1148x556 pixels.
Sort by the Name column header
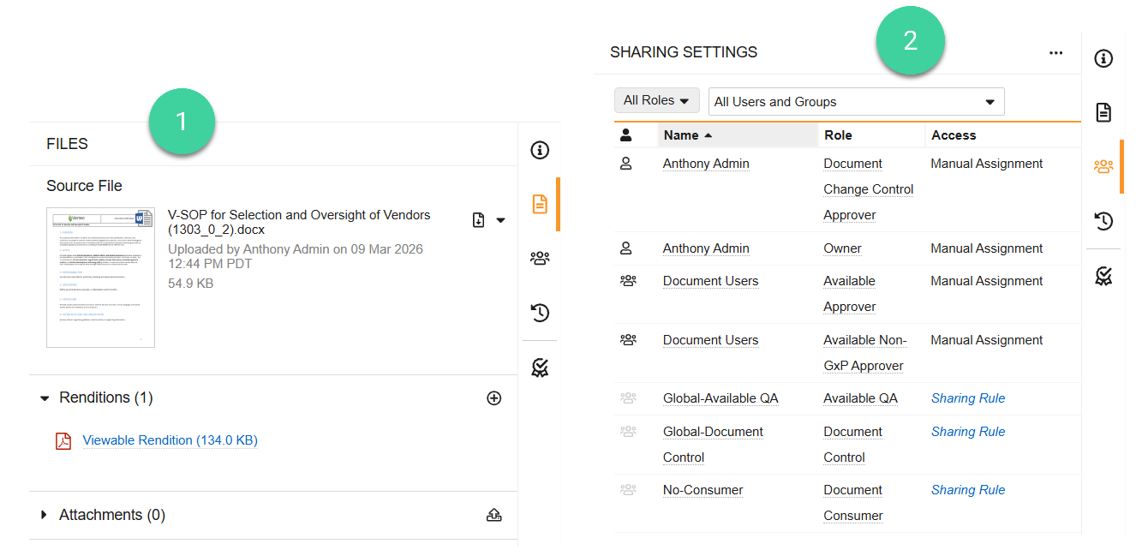[x=681, y=135]
